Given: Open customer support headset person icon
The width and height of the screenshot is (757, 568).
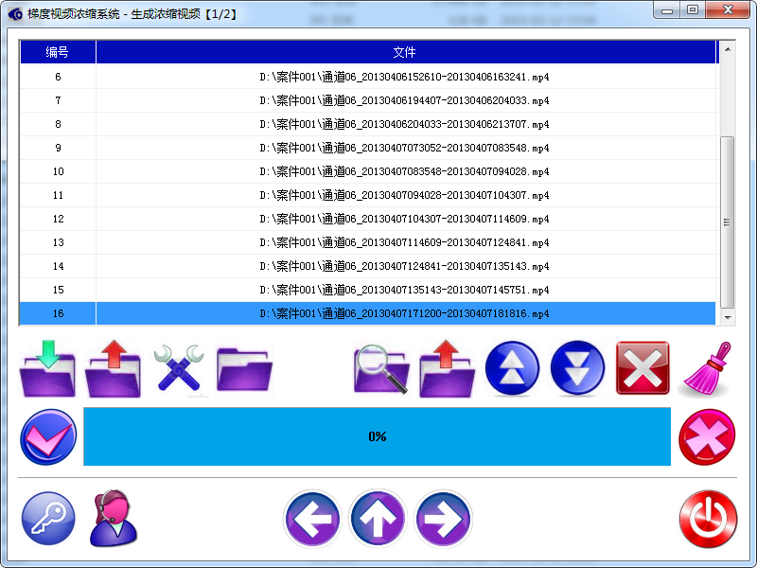Looking at the screenshot, I should tap(113, 518).
